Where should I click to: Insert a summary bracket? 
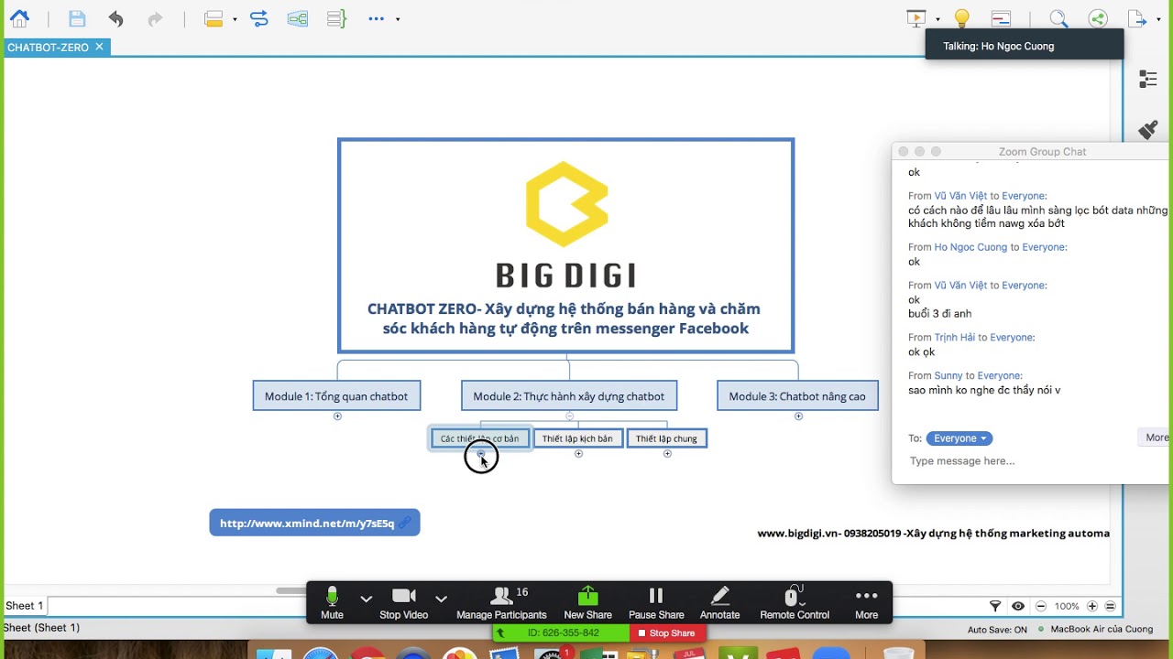click(336, 18)
